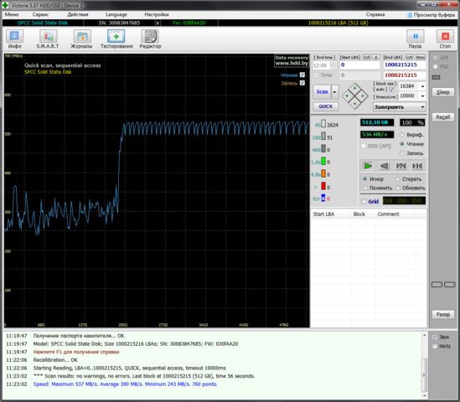
Task: Select the Вериф. radio button
Action: click(402, 135)
